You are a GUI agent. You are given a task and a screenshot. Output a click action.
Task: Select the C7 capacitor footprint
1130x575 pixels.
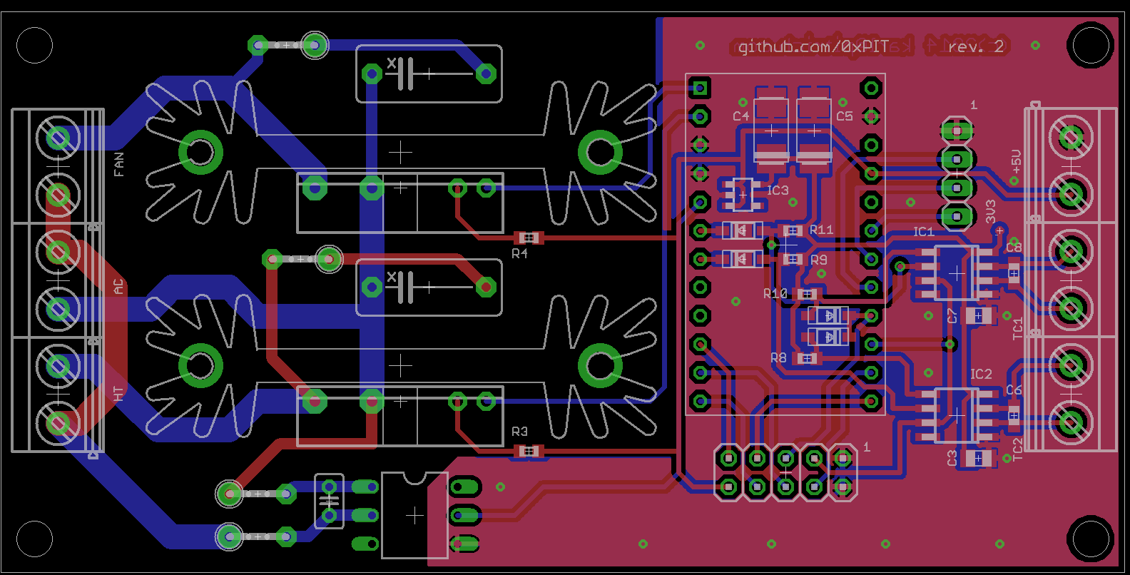point(978,315)
